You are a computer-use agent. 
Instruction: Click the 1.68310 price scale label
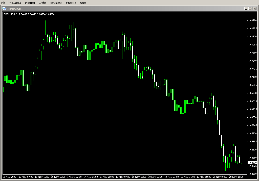click(253, 37)
